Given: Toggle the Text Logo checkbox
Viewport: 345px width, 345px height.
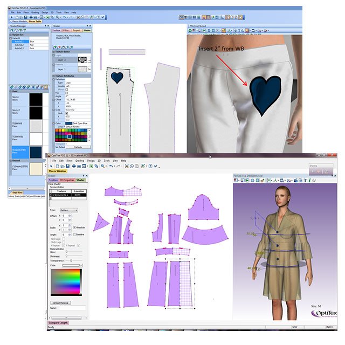Looking at the screenshot, I should click(64, 239).
